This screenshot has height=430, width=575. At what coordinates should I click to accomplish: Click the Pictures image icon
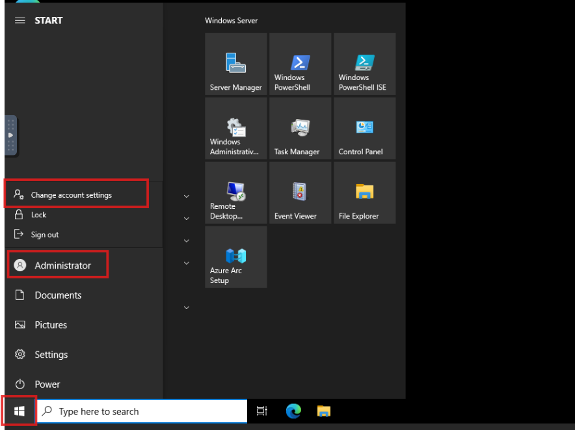20,325
